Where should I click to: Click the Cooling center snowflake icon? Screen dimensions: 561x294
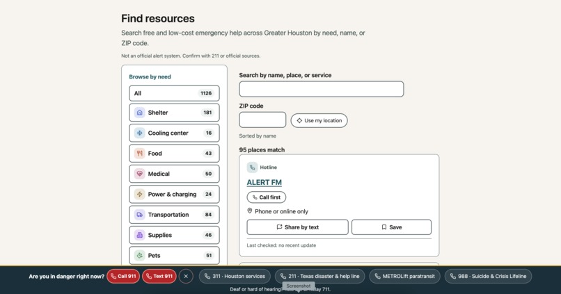point(139,133)
